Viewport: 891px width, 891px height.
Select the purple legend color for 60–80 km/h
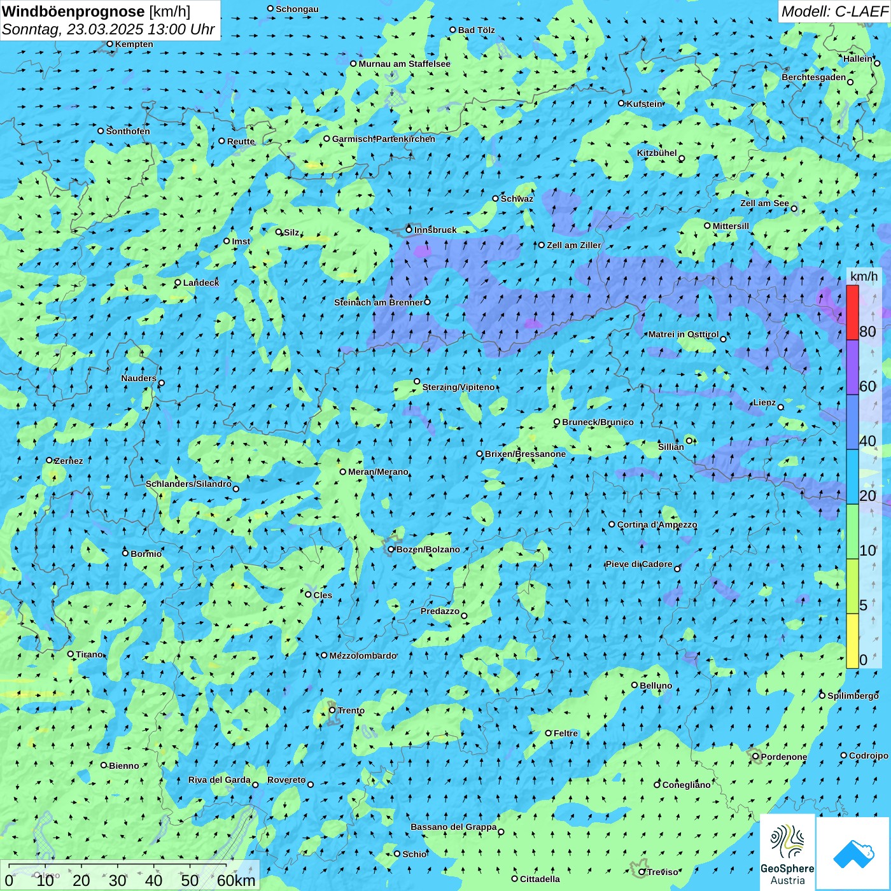[x=852, y=367]
